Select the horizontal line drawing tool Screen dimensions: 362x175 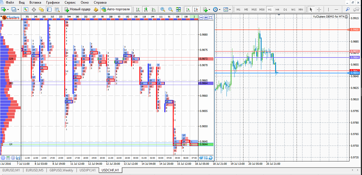click(337, 9)
